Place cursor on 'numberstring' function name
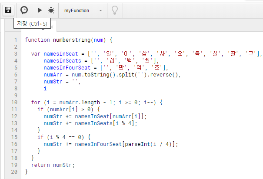Image resolution: width=263 pixels, height=179 pixels. point(72,40)
